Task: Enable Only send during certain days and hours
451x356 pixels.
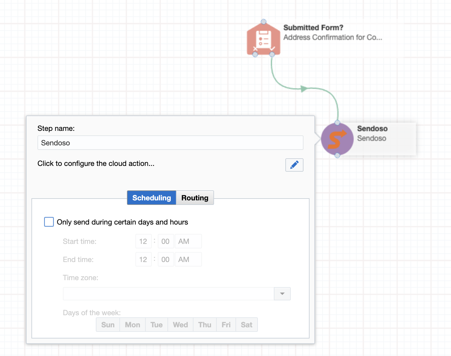Action: (49, 222)
